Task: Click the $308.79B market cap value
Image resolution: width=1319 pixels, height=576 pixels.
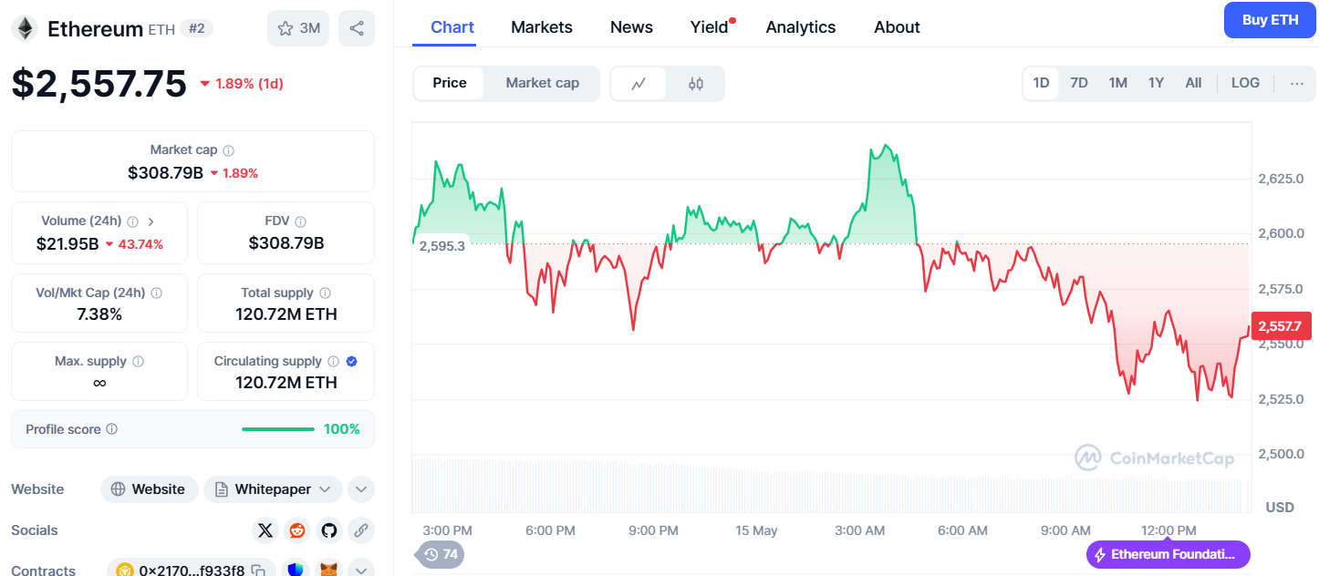Action: (165, 173)
